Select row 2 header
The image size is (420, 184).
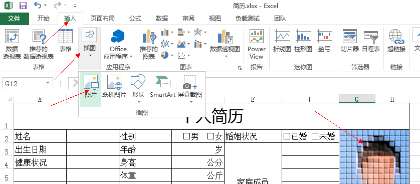[7, 136]
